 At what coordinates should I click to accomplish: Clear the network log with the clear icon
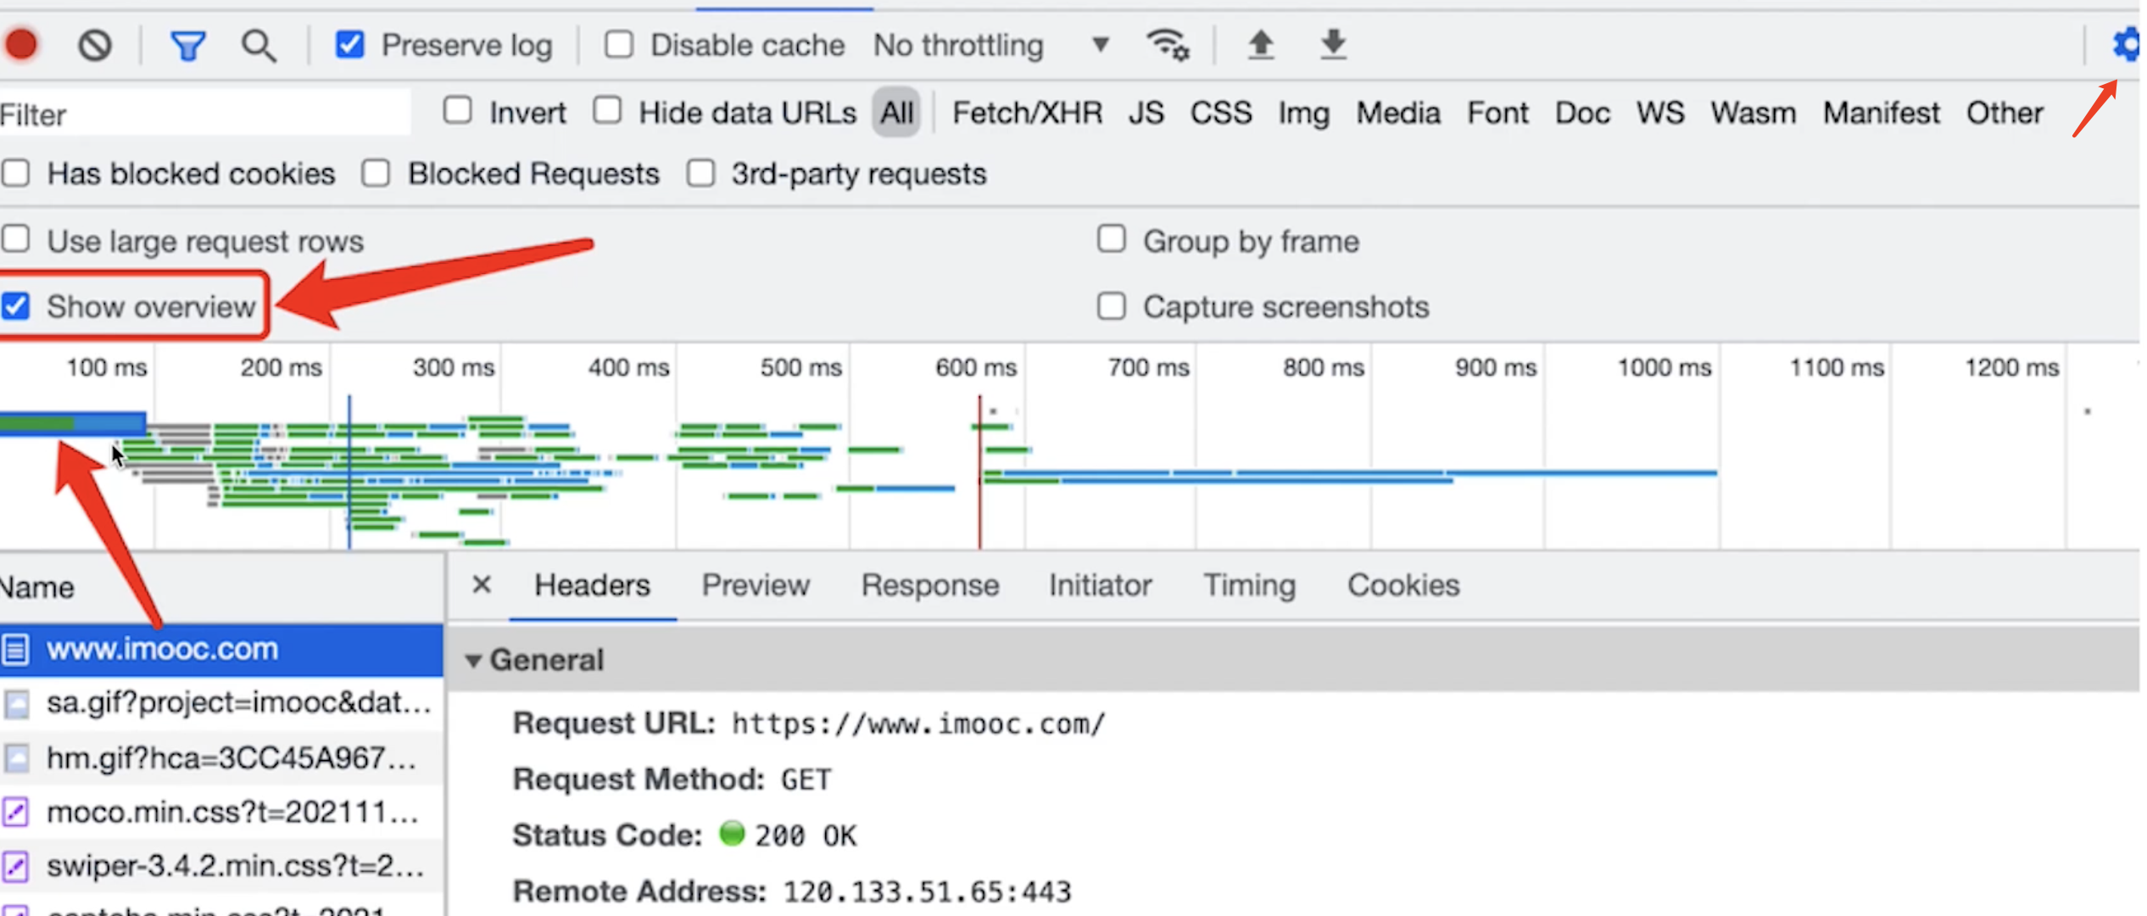point(94,44)
